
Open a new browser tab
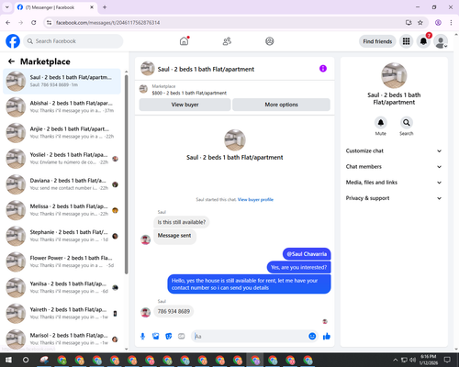(x=105, y=7)
